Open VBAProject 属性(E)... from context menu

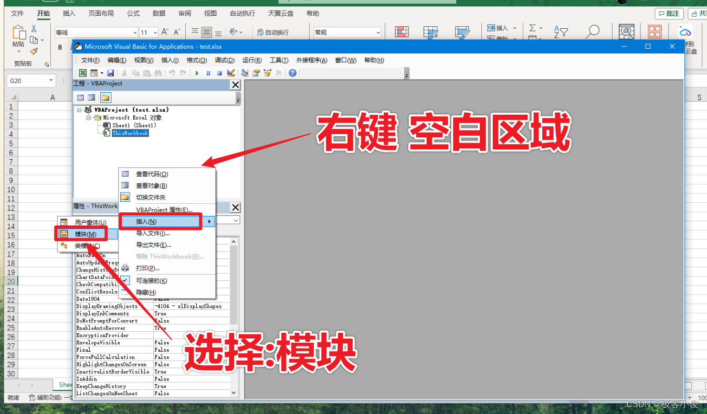click(x=167, y=210)
